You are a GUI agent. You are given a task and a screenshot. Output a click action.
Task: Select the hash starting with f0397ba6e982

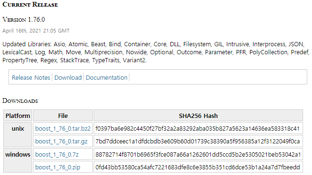point(197,128)
